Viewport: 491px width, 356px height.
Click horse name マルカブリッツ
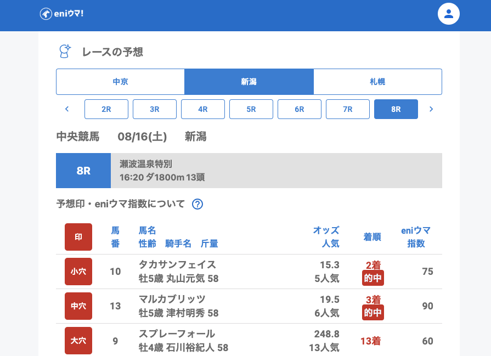(172, 299)
